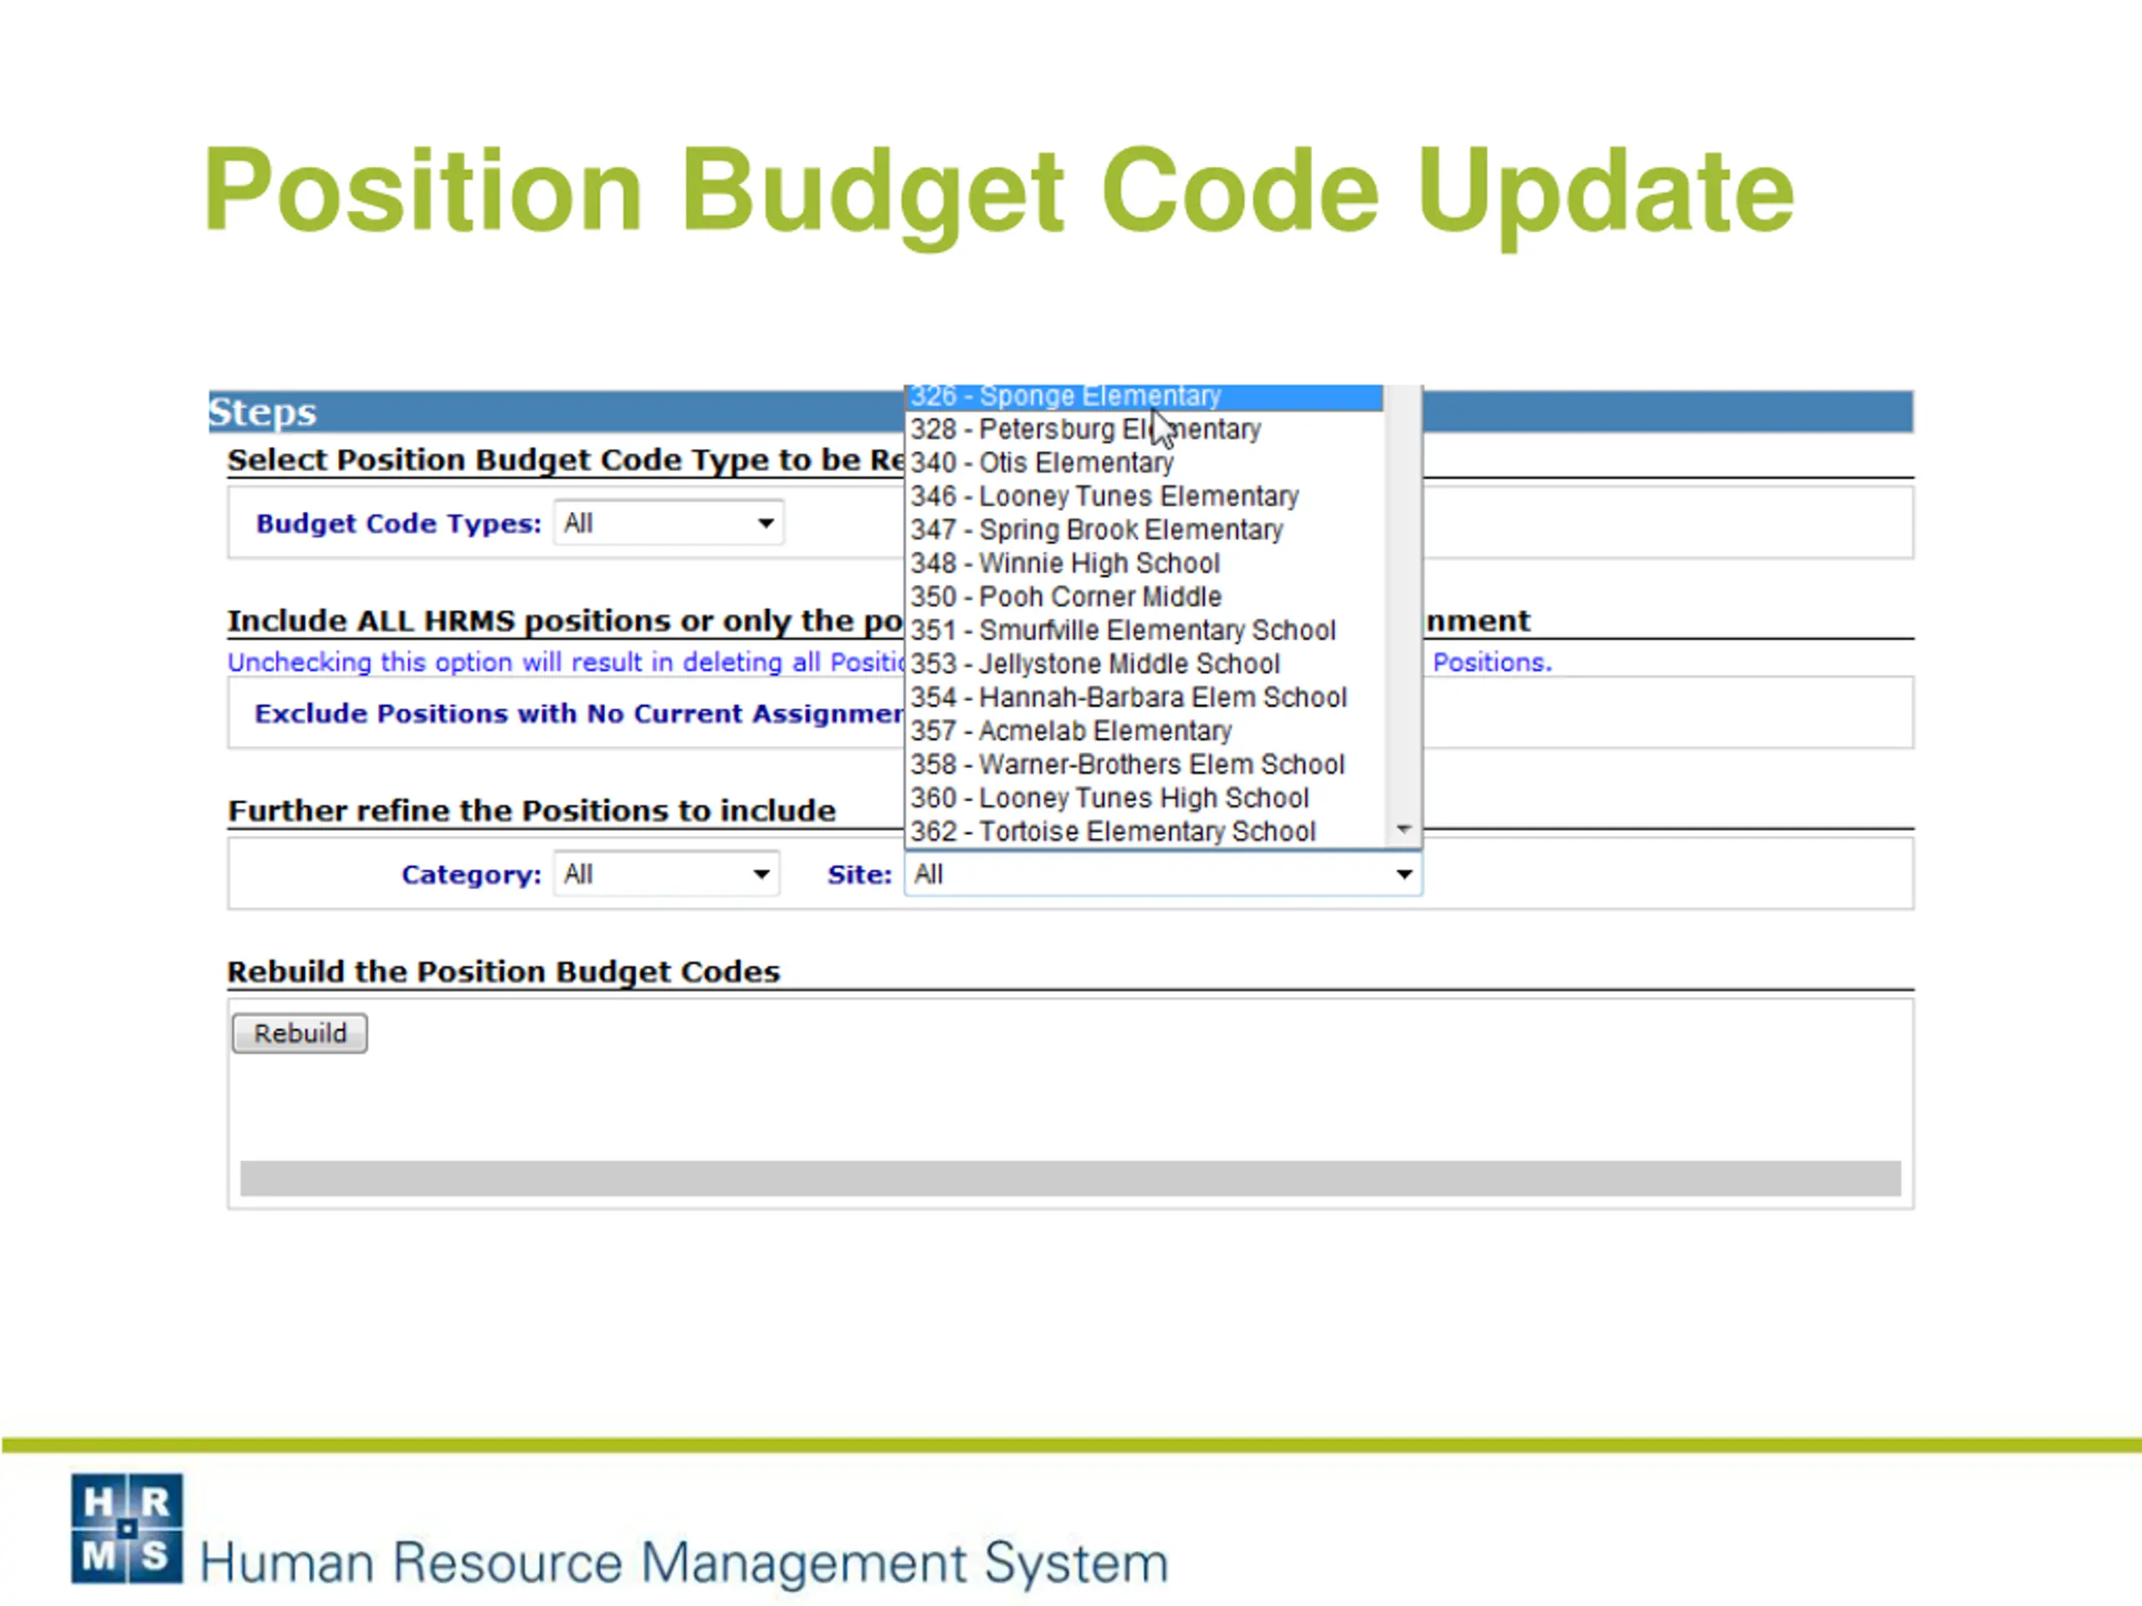This screenshot has height=1606, width=2142.
Task: Select 360 - Looney Tunes High School
Action: click(x=1144, y=799)
